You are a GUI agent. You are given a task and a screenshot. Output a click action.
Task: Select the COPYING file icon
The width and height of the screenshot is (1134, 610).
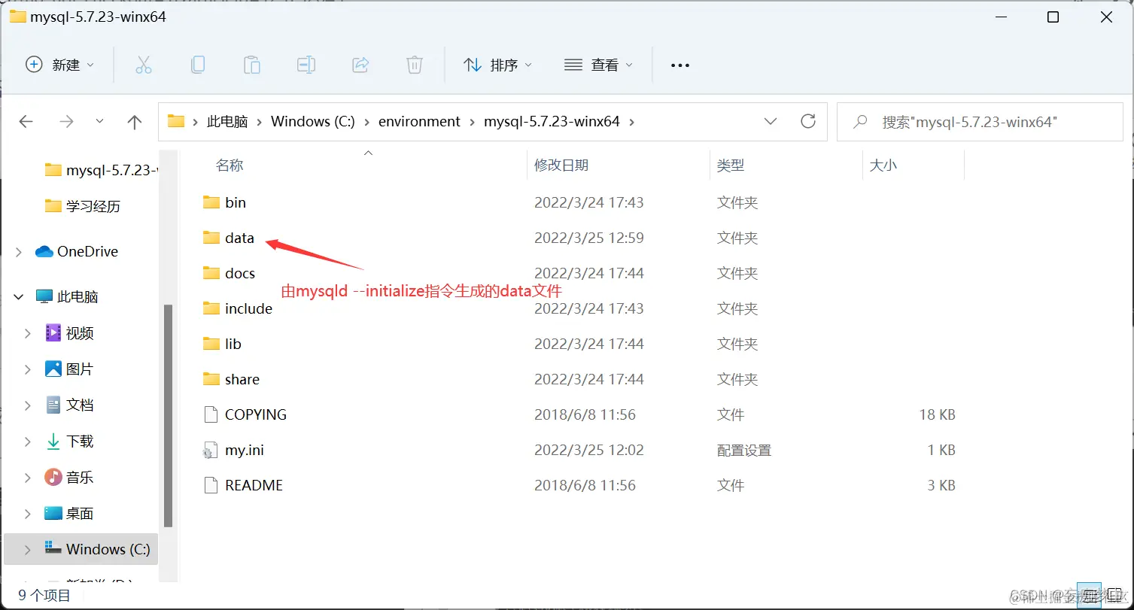point(211,414)
